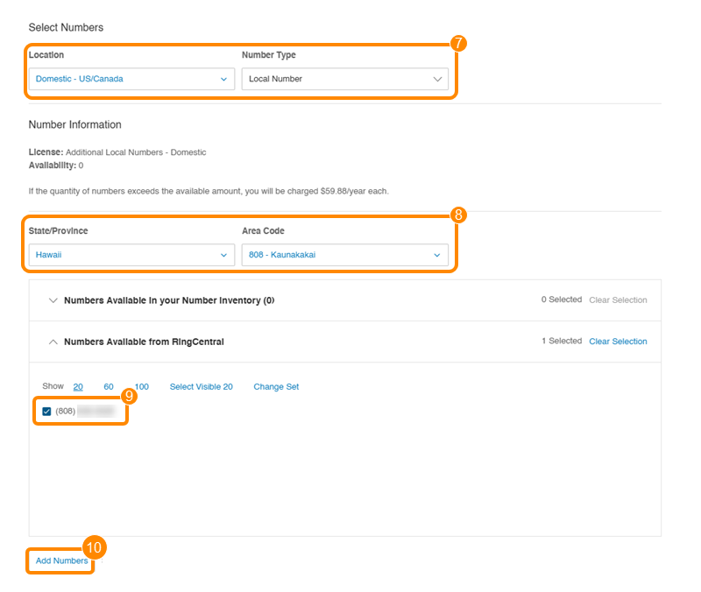Click the Change Set link

tap(276, 386)
